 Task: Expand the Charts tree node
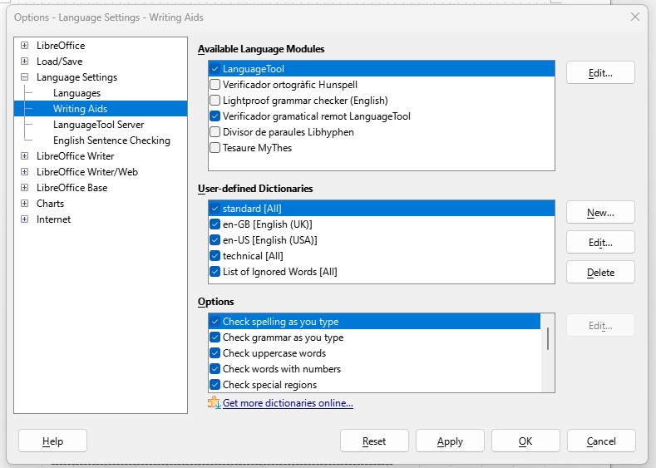(x=25, y=204)
